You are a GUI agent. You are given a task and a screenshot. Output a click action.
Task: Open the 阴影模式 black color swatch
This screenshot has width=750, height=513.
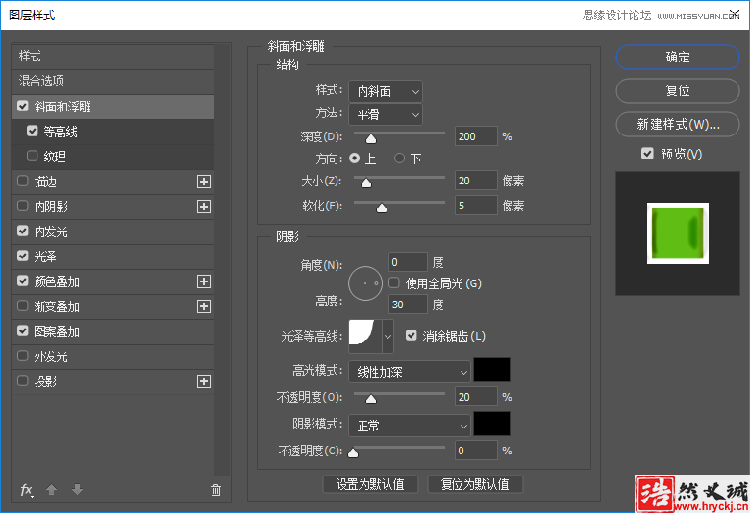[x=491, y=424]
